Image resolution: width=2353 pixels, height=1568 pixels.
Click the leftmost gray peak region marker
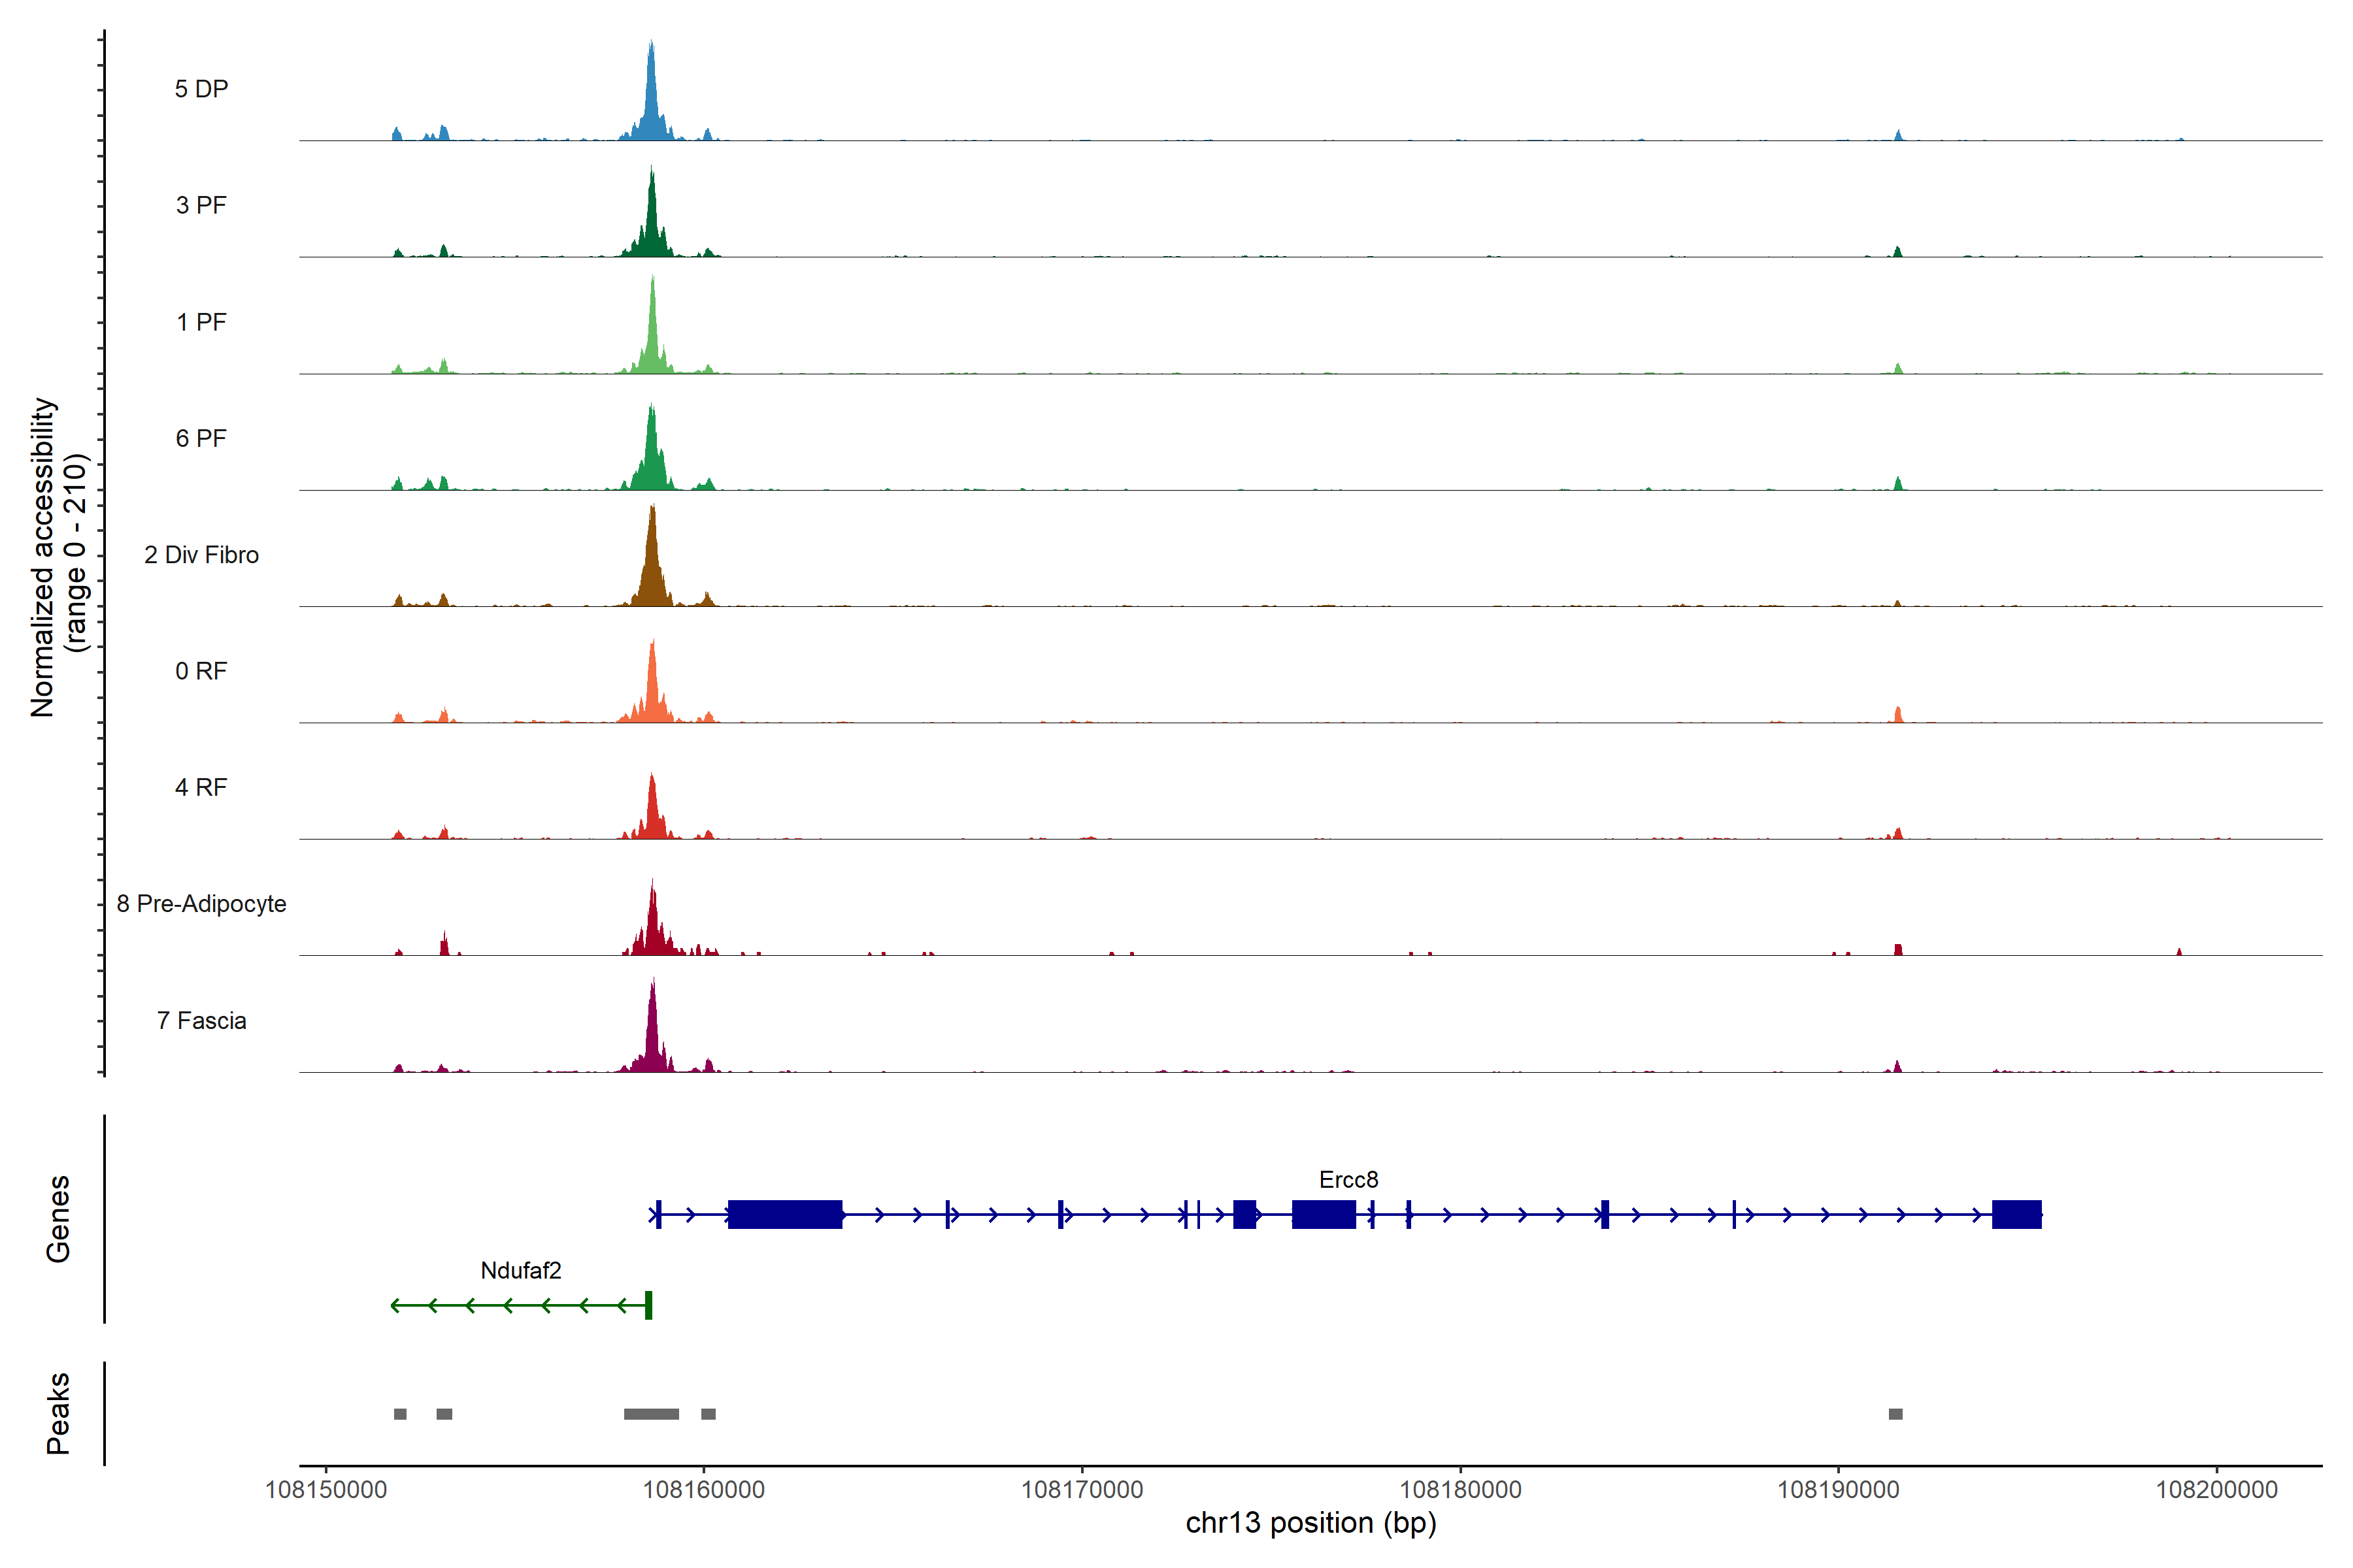(x=400, y=1414)
